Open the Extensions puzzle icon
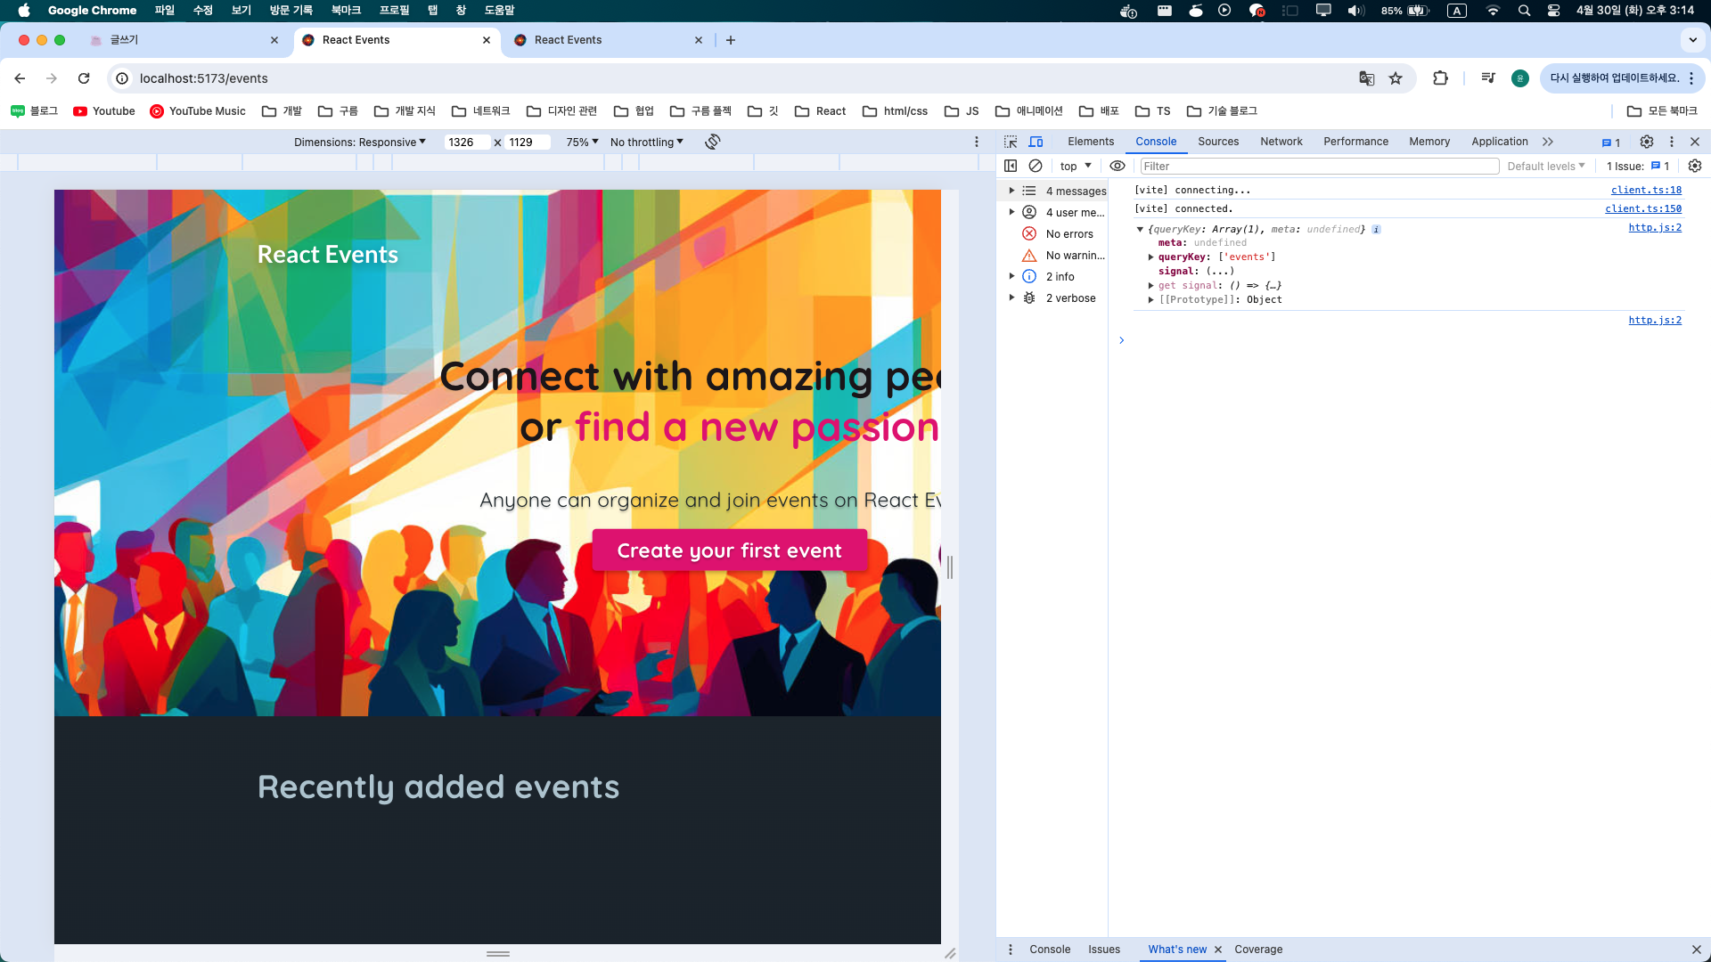This screenshot has height=962, width=1711. [1440, 78]
